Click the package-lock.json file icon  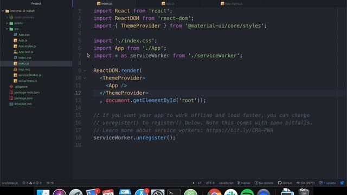pos(11,93)
